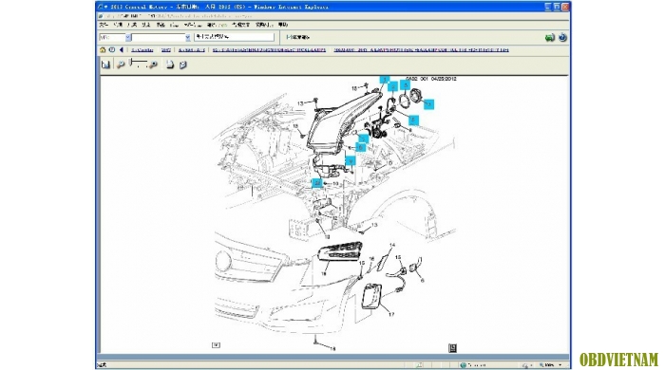Select highlighted callout 6 in the diagram
This screenshot has width=665, height=370.
click(x=360, y=147)
